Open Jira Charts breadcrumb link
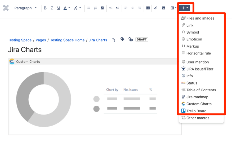This screenshot has width=232, height=143. [x=98, y=40]
